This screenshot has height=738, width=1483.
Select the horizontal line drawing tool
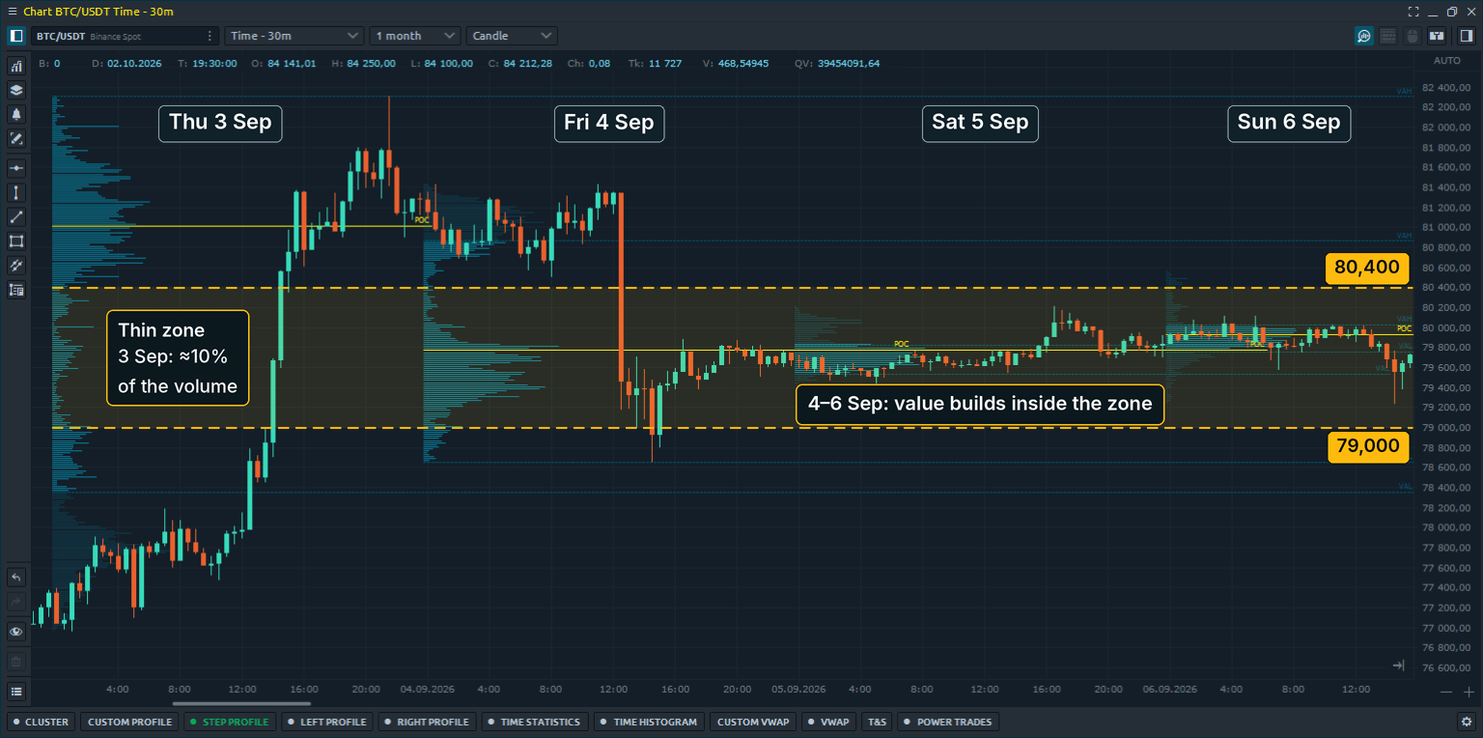[16, 168]
